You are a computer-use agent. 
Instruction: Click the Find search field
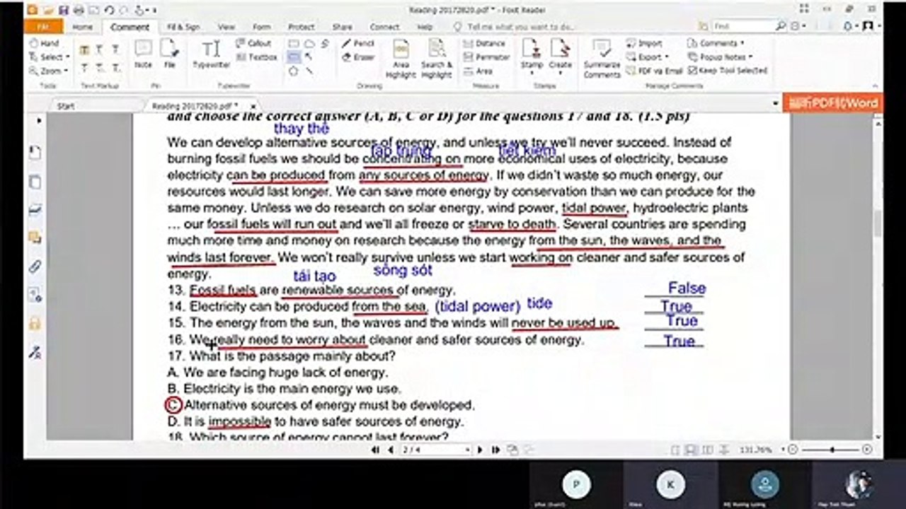coord(743,26)
